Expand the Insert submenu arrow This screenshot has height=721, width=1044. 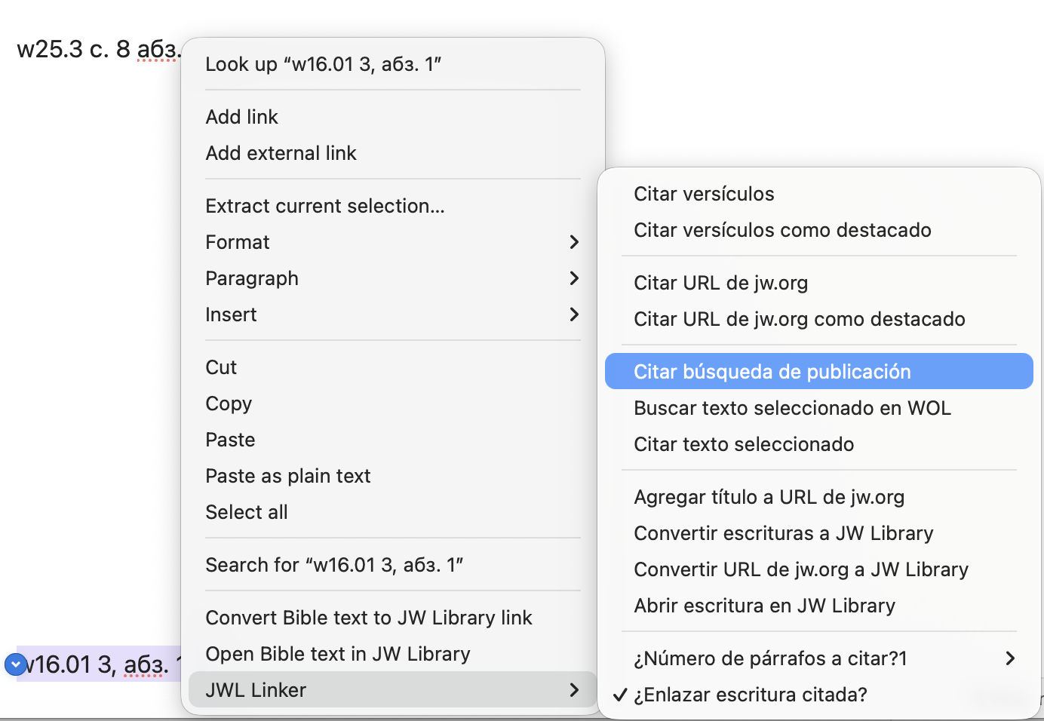point(574,314)
